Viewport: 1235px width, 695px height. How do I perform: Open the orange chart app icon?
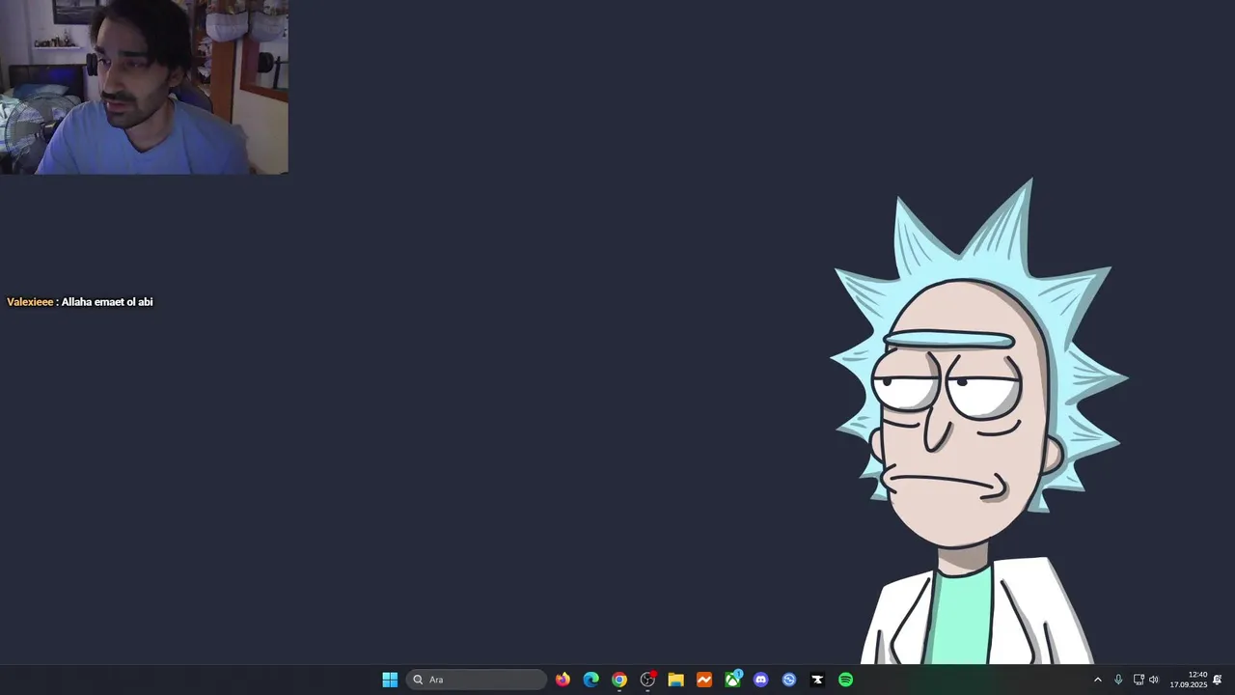click(x=704, y=680)
